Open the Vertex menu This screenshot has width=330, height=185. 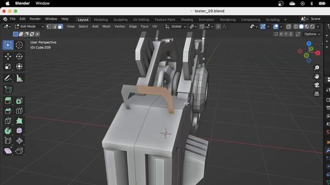tap(120, 26)
